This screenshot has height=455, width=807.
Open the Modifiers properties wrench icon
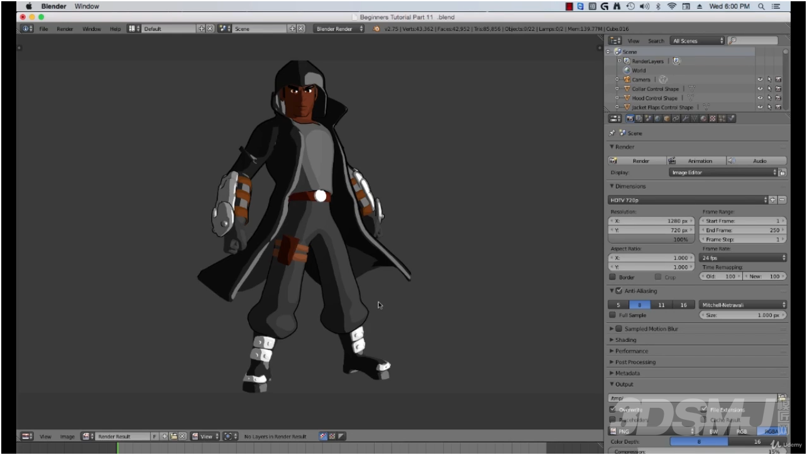686,119
